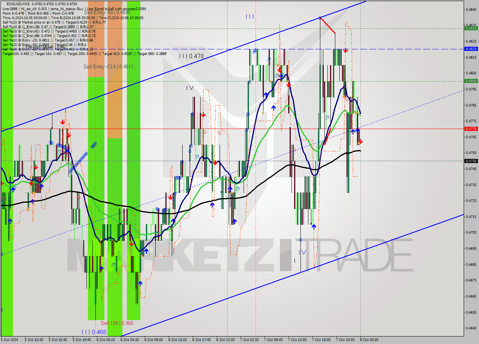Click the 0.4735 price axis value
Screen dimensions: 479x344
click(x=471, y=185)
